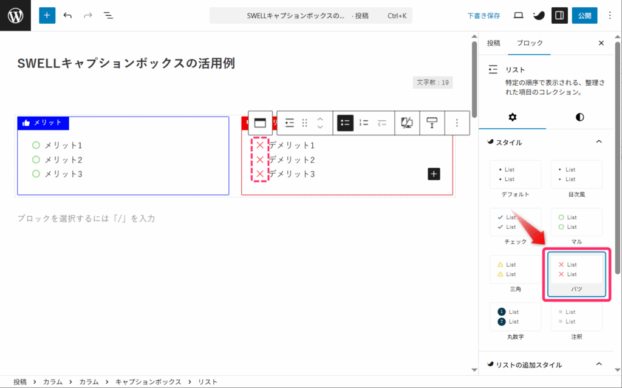Open the document overview list view
Viewport: 622px width, 388px height.
(x=108, y=15)
